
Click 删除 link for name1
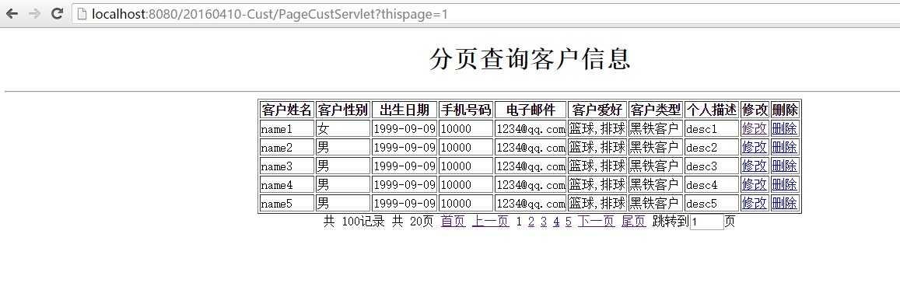coord(784,128)
